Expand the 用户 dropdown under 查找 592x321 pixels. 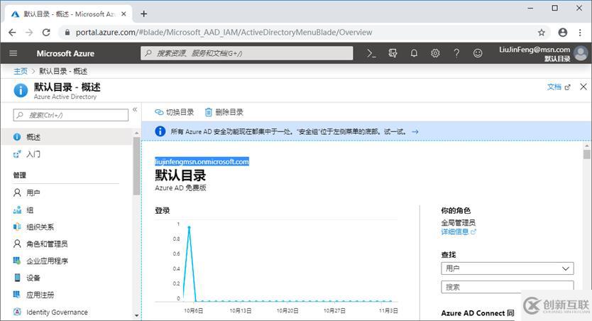[508, 268]
